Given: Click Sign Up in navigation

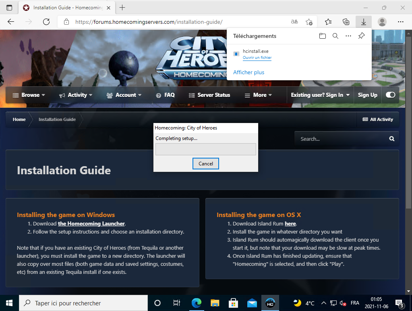Looking at the screenshot, I should coord(367,95).
